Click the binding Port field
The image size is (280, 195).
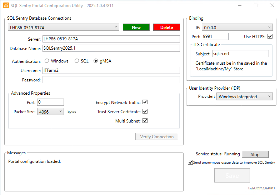tap(215, 36)
